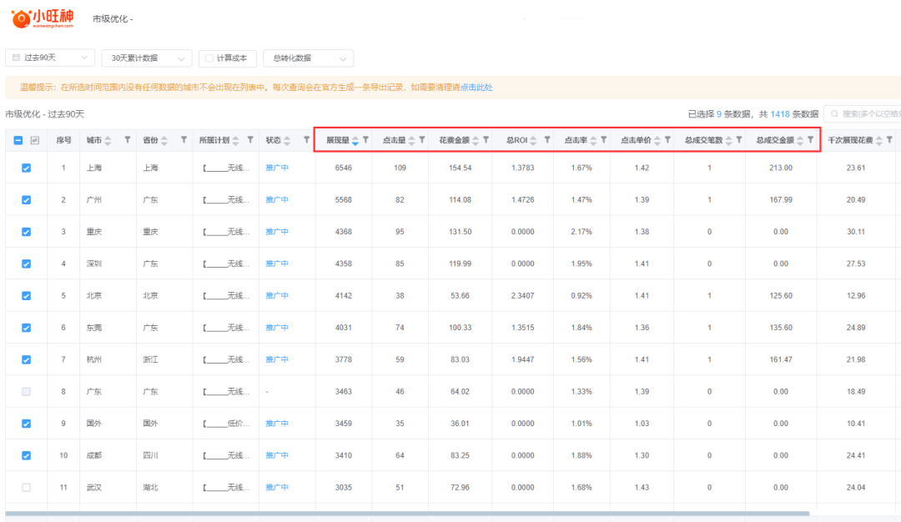Sort by 千次展现花费 column arrows
This screenshot has width=901, height=522.
pos(878,141)
